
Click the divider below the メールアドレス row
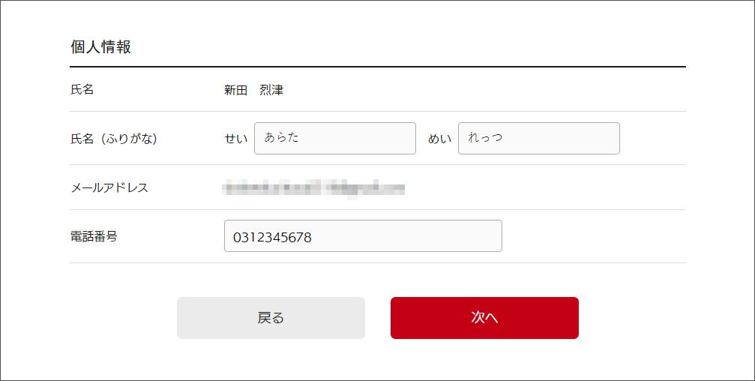(x=378, y=209)
